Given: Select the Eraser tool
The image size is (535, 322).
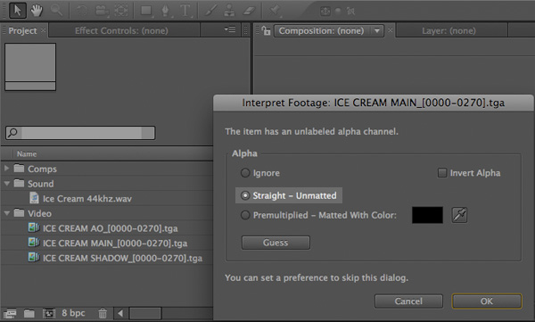Looking at the screenshot, I should coord(249,11).
